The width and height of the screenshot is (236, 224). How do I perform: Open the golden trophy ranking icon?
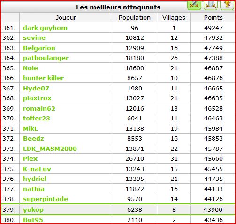click(x=227, y=6)
